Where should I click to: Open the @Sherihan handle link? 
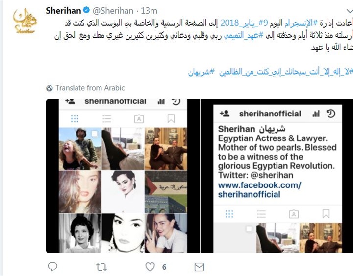click(x=113, y=11)
